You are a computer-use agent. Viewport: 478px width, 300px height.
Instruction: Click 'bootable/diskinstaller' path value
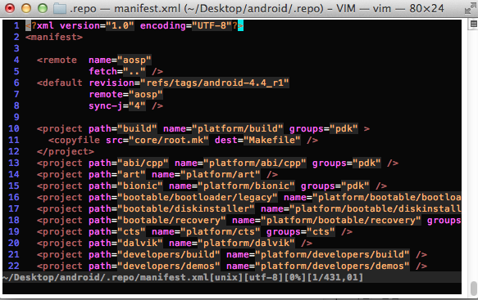(x=186, y=208)
